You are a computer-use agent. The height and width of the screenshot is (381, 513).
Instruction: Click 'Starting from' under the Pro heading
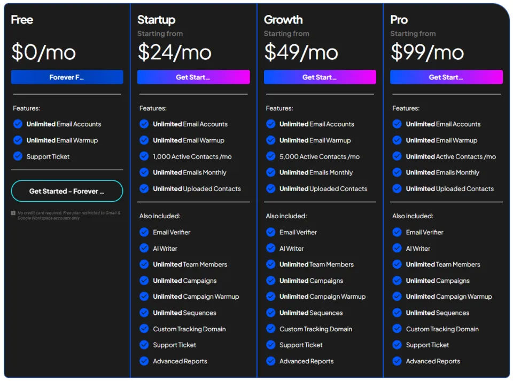tap(413, 34)
